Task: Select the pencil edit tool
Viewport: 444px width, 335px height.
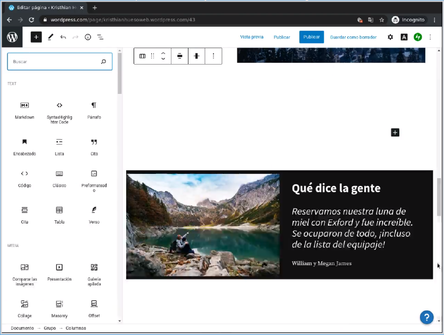Action: pos(51,37)
